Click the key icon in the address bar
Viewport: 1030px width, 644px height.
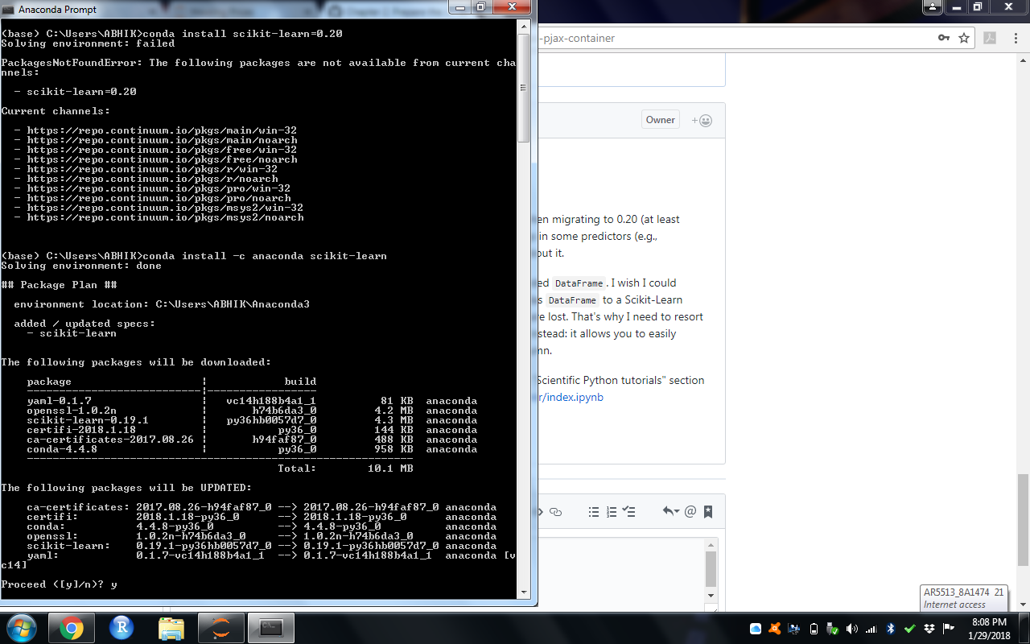943,37
